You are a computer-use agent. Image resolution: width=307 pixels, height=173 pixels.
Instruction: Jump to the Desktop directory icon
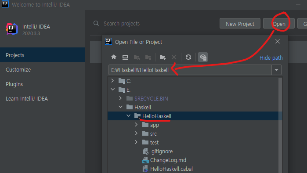125,57
